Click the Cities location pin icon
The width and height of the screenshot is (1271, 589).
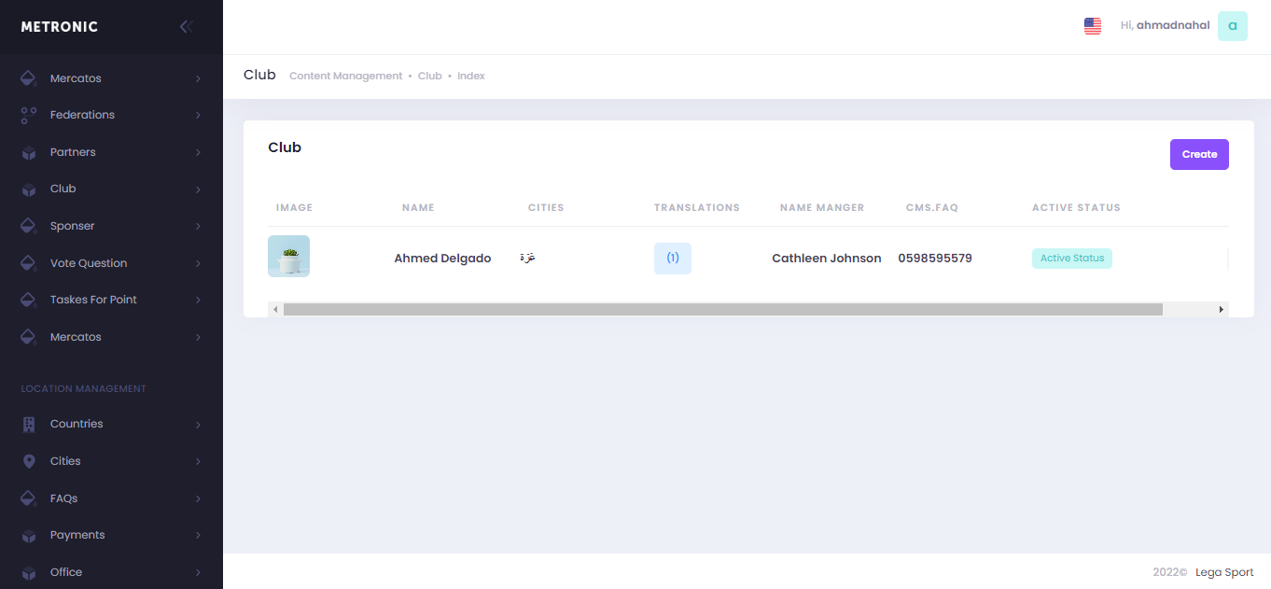[29, 461]
